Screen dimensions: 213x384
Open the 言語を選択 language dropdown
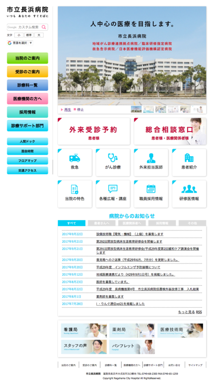tap(20, 43)
